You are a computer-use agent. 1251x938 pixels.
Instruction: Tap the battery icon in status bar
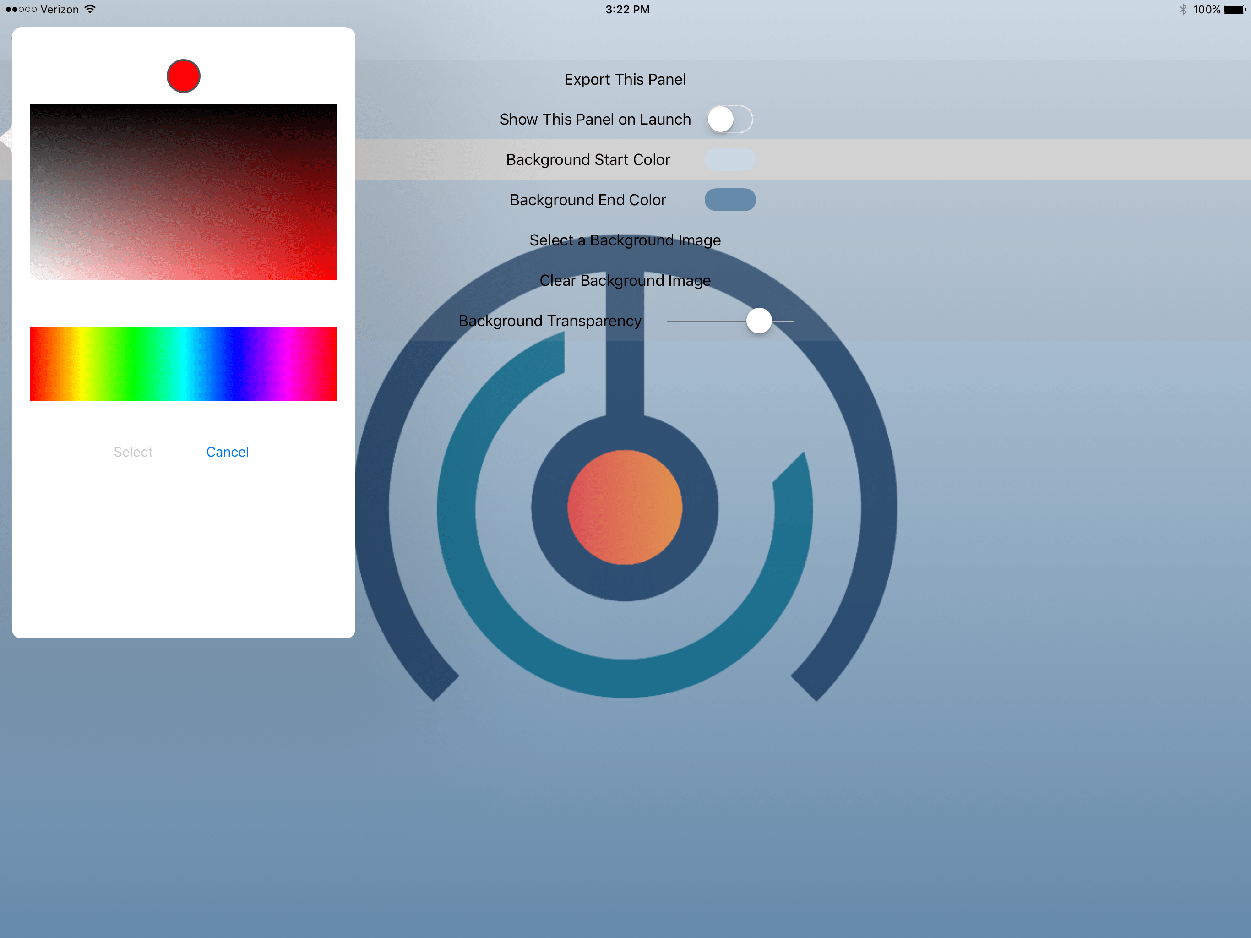(1234, 9)
